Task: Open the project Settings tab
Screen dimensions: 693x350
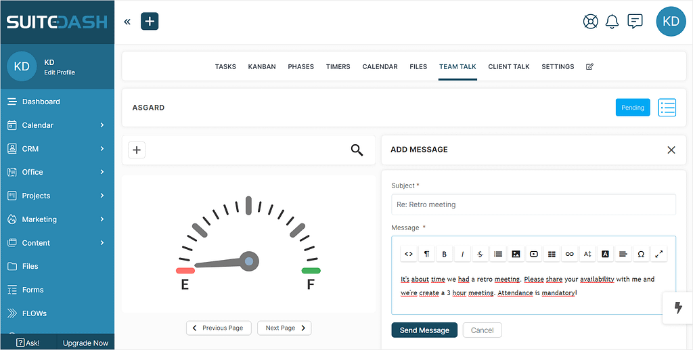Action: coord(558,67)
